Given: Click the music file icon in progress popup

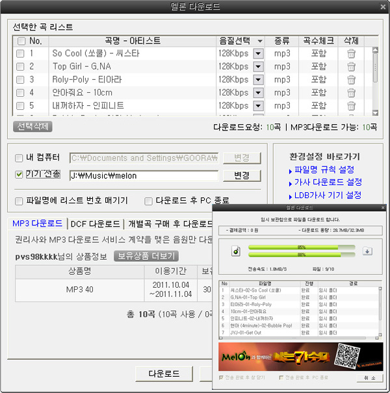Looking at the screenshot, I should click(x=236, y=251).
